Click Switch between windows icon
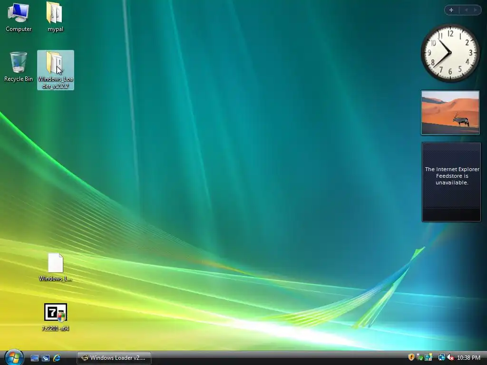This screenshot has height=365, width=487. 45,358
